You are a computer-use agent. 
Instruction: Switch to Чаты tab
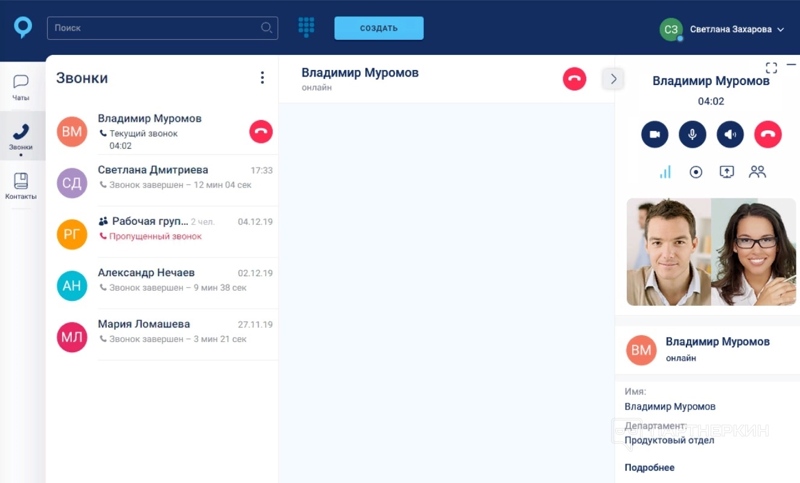coord(21,87)
